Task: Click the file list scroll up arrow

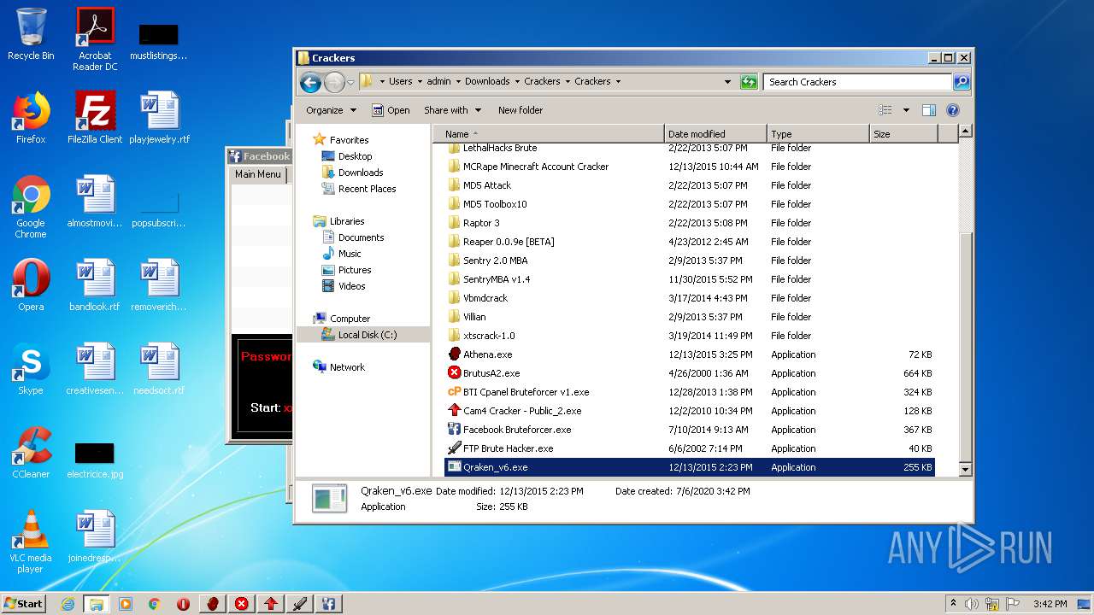Action: 965,132
